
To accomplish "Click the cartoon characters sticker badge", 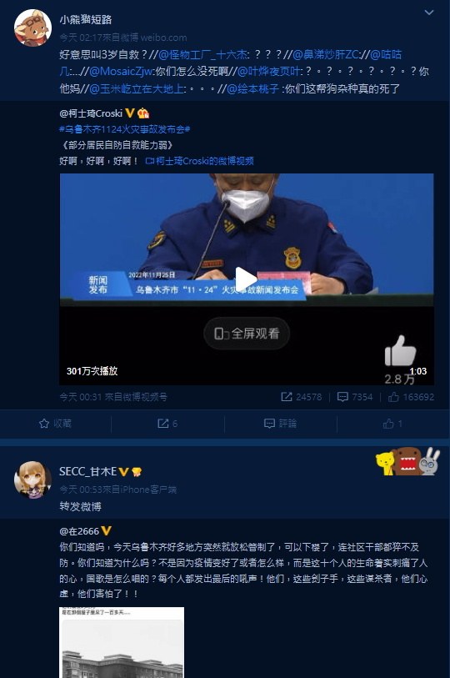I will (x=407, y=461).
